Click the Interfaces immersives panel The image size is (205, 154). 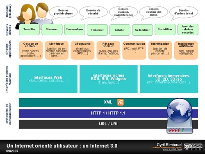point(169,79)
